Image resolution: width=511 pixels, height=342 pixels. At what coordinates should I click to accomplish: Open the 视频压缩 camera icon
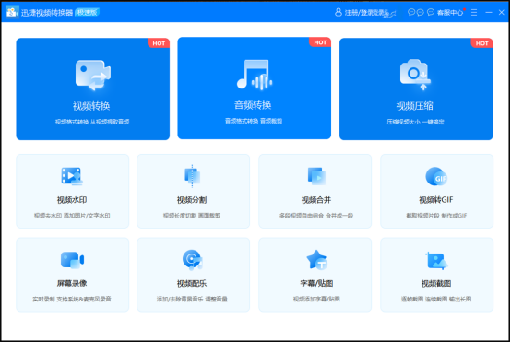point(415,75)
